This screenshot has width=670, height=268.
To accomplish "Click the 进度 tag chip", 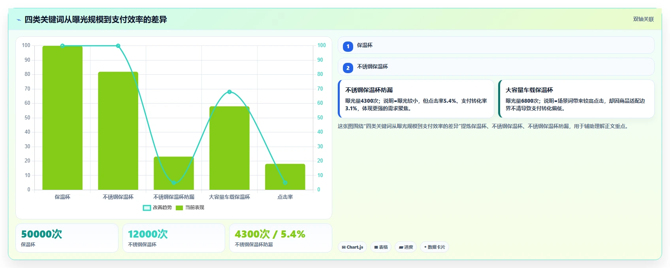I will click(x=406, y=247).
